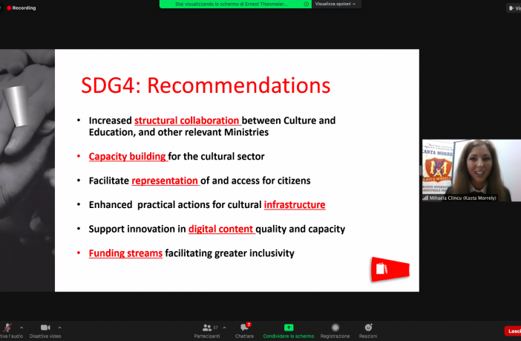Open the Visualizza opzioni dropdown
Screen dimensions: 521x341
(x=336, y=4)
